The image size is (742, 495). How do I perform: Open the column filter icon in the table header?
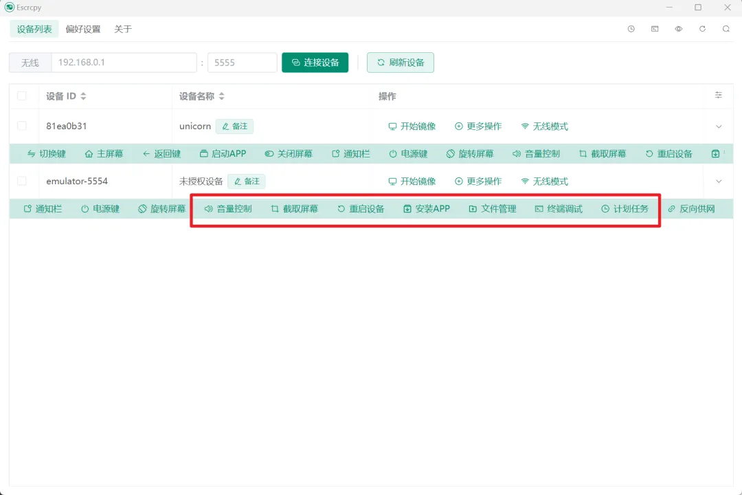pos(718,96)
